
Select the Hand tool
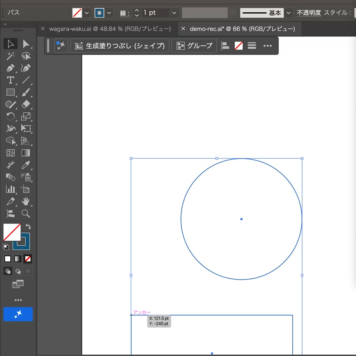point(26,201)
